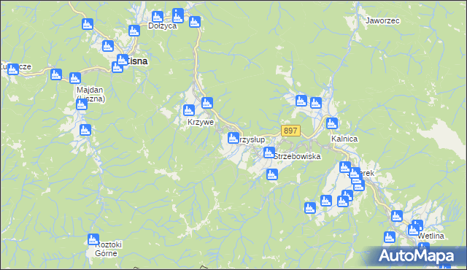Image resolution: width=467 pixels, height=270 pixels.
Task: Click the marker covering the Żubracze label
Action: (x=13, y=69)
